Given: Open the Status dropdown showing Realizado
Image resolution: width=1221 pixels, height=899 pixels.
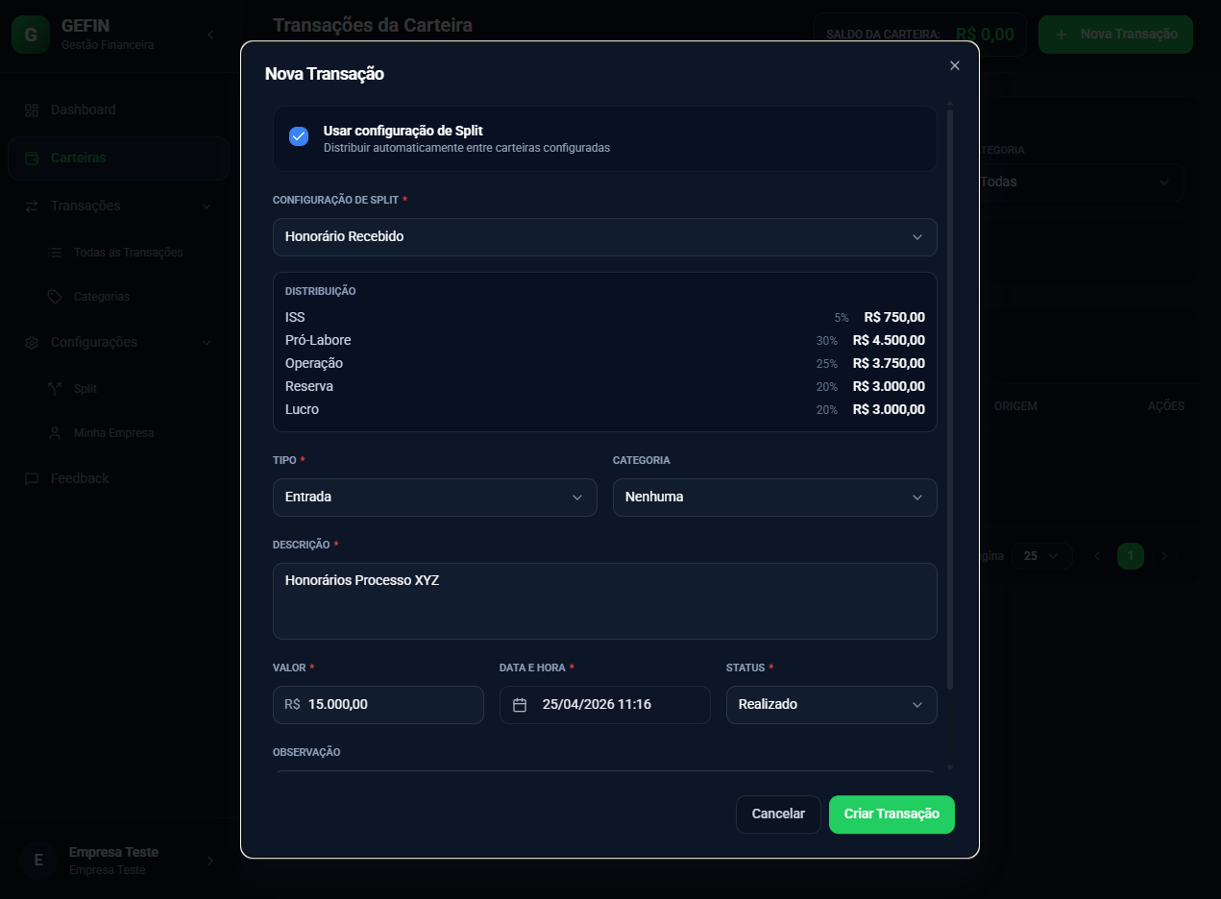Looking at the screenshot, I should [831, 705].
